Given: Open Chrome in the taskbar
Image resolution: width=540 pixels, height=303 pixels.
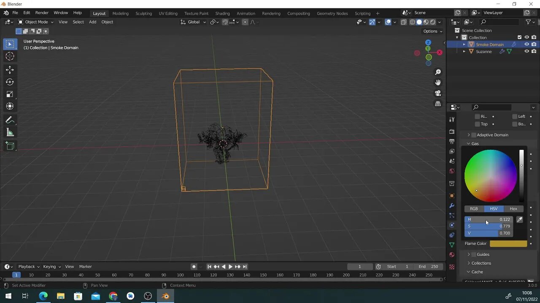Looking at the screenshot, I should coord(113,296).
